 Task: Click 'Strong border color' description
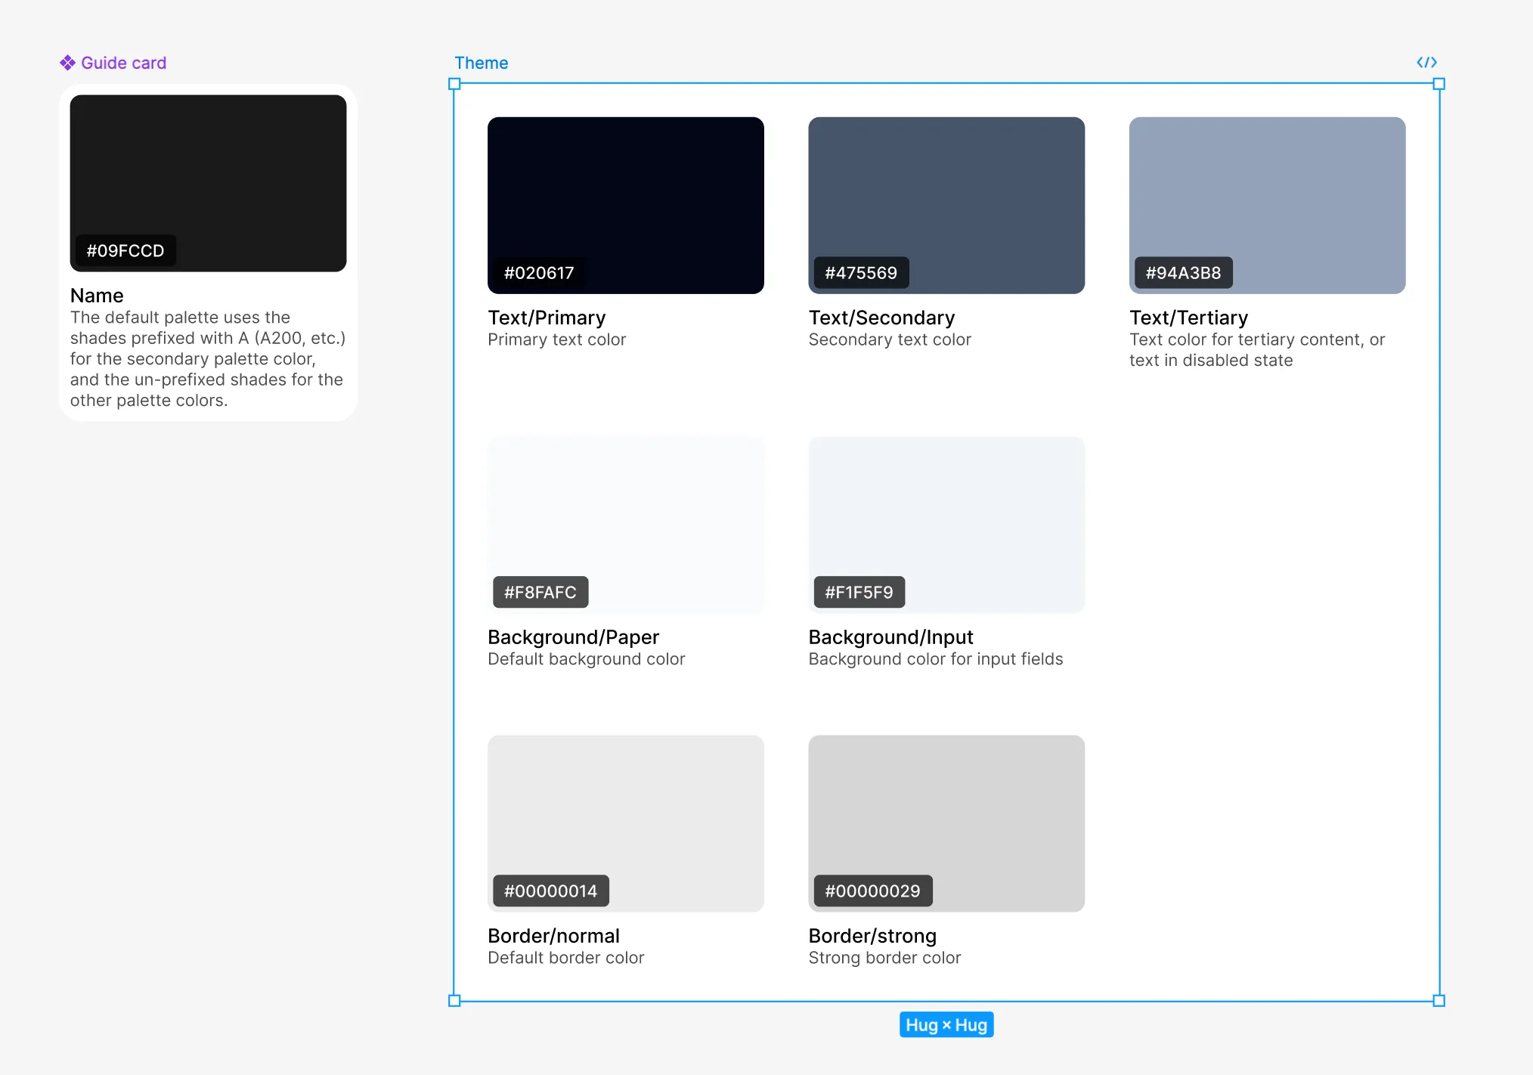coord(884,958)
